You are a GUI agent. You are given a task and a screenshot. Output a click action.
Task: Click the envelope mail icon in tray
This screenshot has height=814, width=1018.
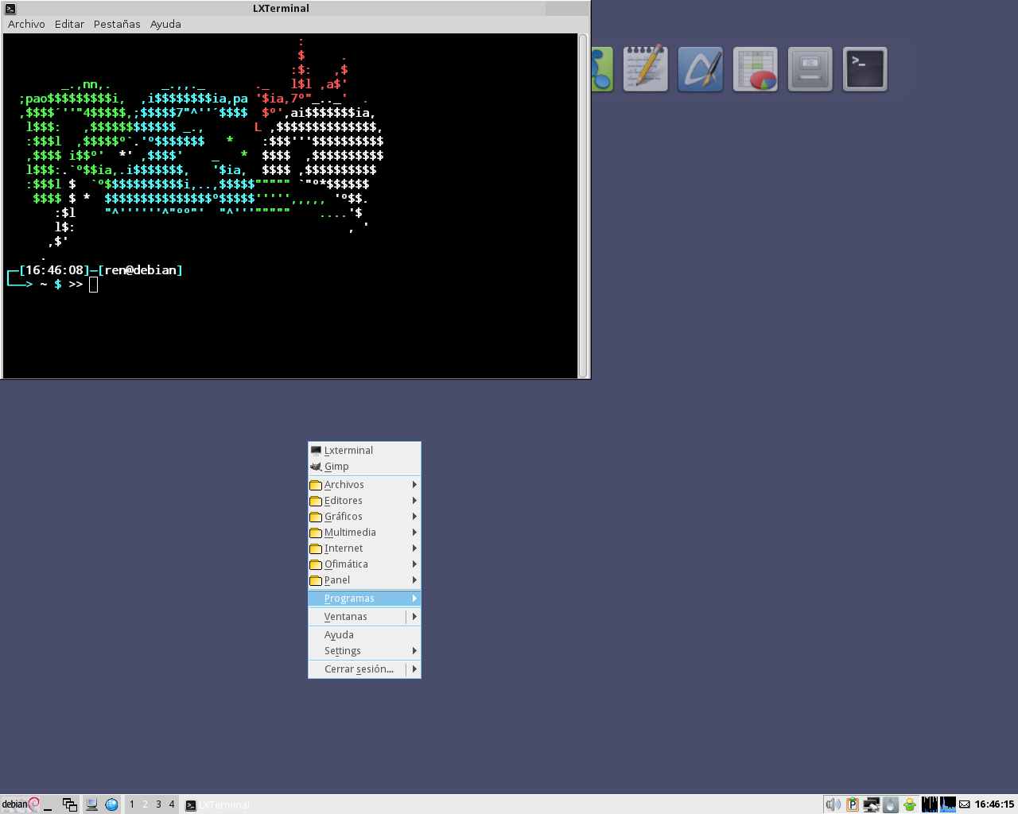tap(964, 804)
